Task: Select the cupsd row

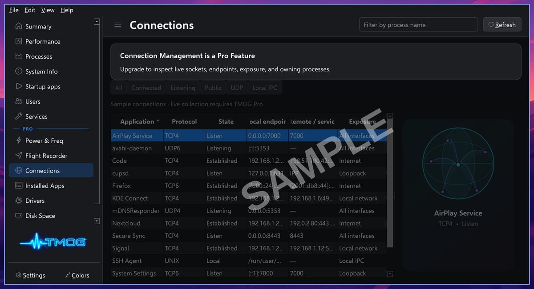Action: [x=249, y=173]
